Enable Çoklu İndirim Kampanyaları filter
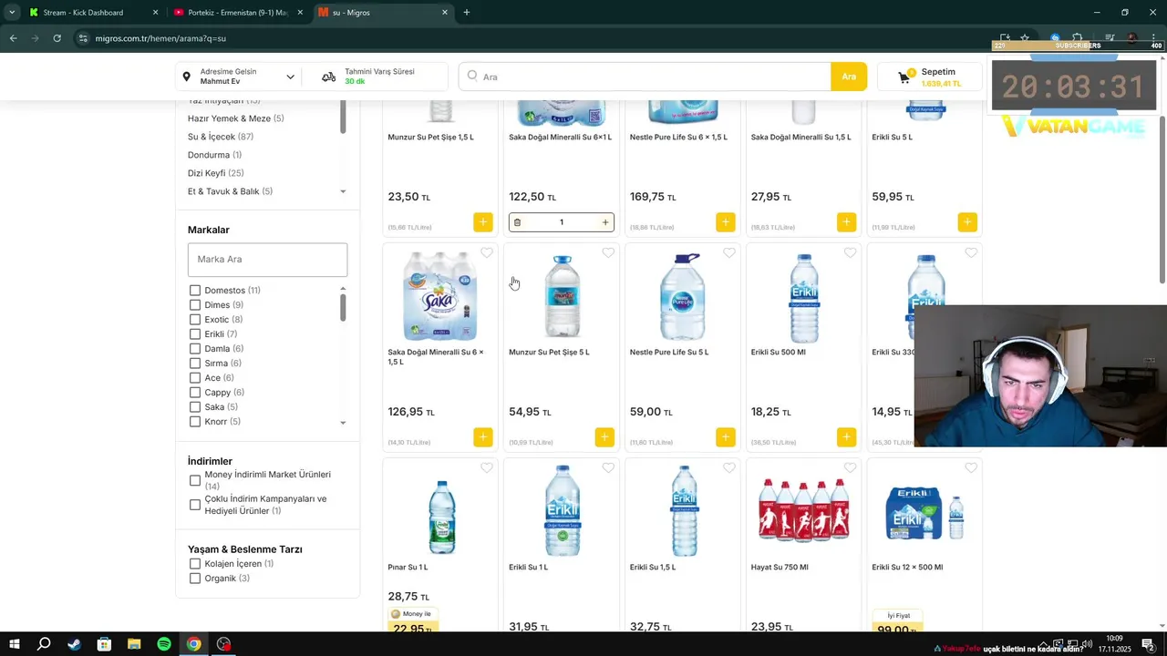 (x=195, y=505)
